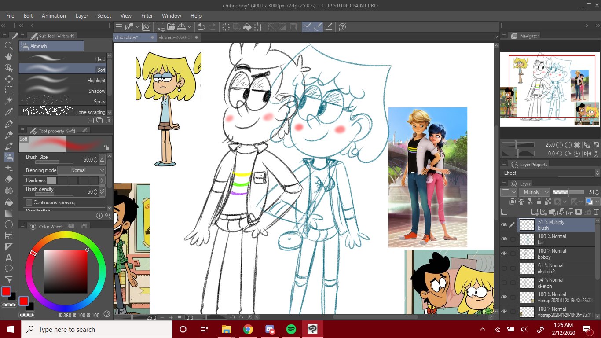Open the layer Multiply blend mode dropdown
Screen dimensions: 601x338
(x=534, y=192)
